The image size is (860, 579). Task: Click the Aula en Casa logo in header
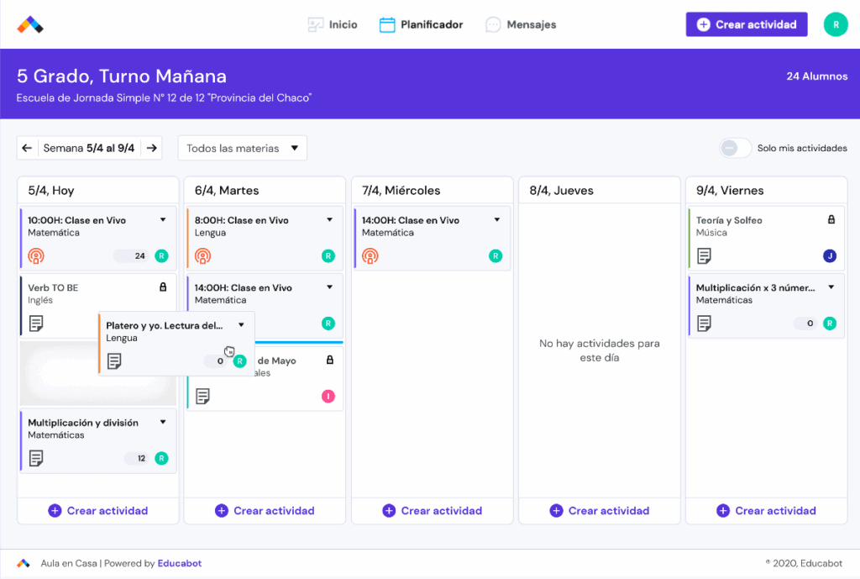pyautogui.click(x=30, y=25)
